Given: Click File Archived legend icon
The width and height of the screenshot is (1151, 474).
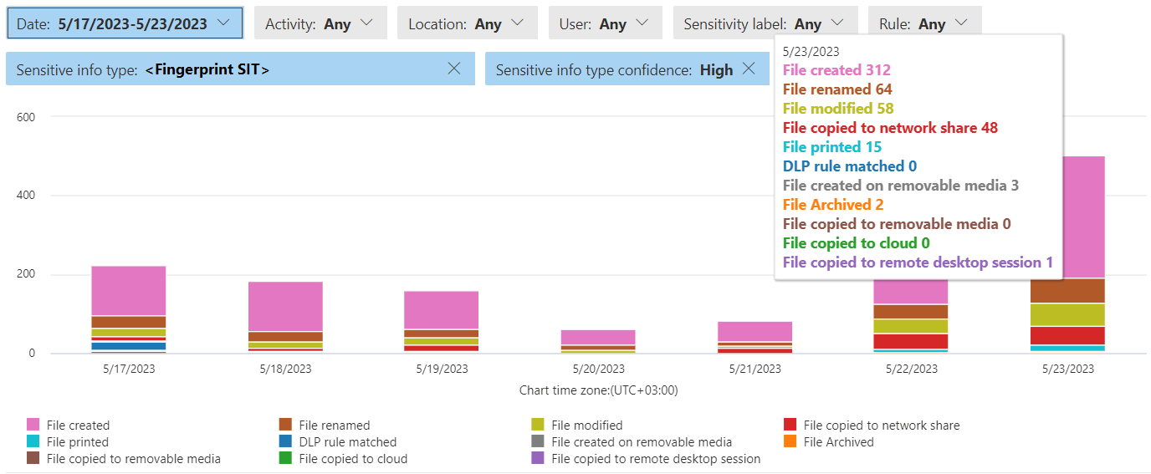Looking at the screenshot, I should point(790,441).
